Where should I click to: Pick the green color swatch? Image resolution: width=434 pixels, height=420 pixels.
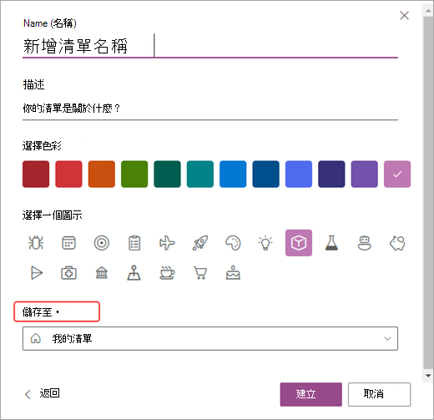pyautogui.click(x=134, y=174)
